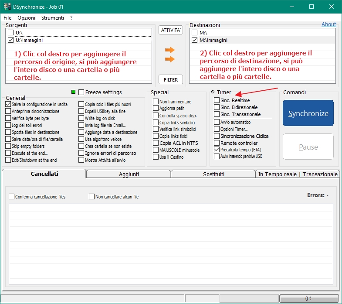
Task: Check Espelli USBkey alla fine
Action: point(81,111)
